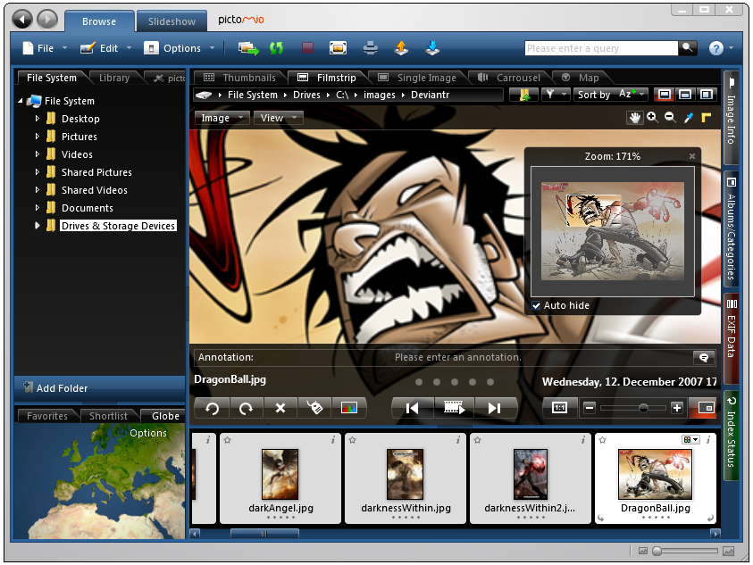Adjust the image zoom slider handle

pos(643,408)
